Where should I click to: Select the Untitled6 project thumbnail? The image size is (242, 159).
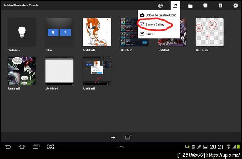tap(210, 32)
